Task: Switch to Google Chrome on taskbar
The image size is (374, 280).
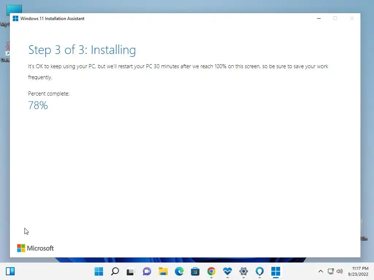Action: [x=211, y=271]
